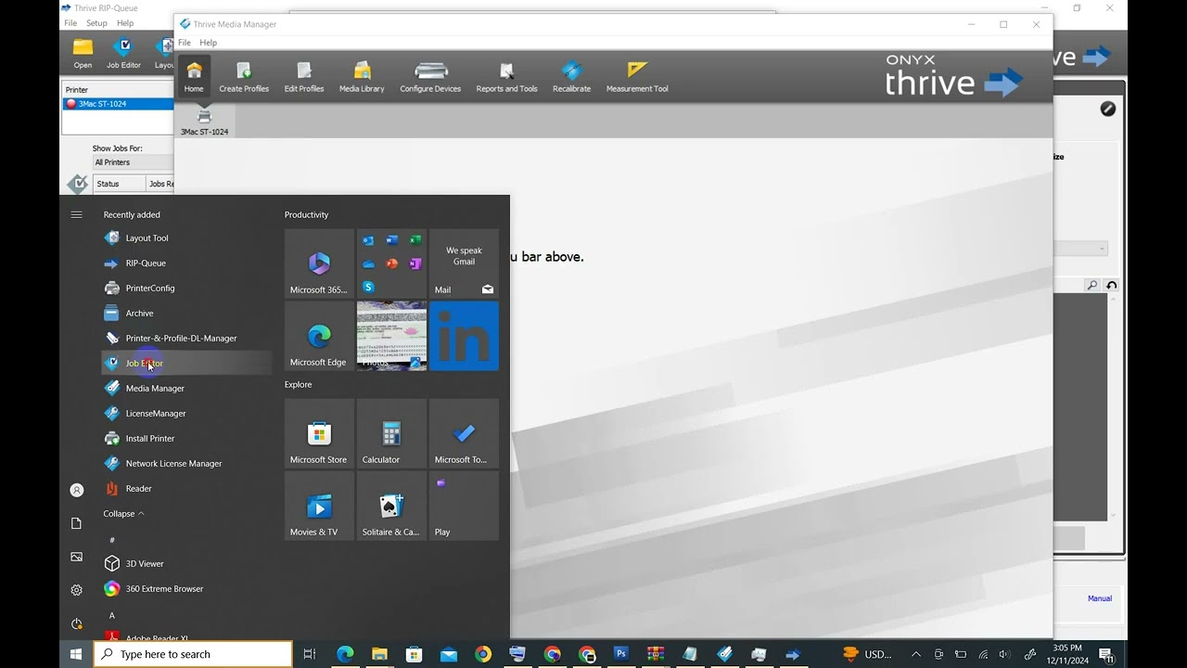Click the Manual link in RIP-Queue
Screen dimensions: 1187x668
click(1100, 598)
